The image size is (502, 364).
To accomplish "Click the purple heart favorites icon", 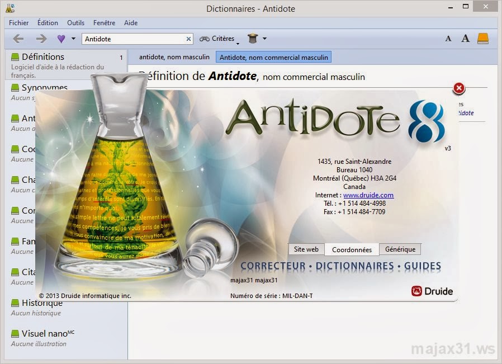I will point(61,39).
